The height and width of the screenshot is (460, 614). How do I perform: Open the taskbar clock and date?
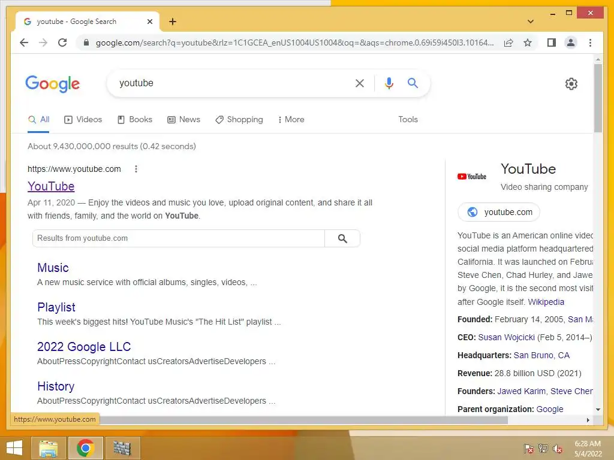point(588,449)
